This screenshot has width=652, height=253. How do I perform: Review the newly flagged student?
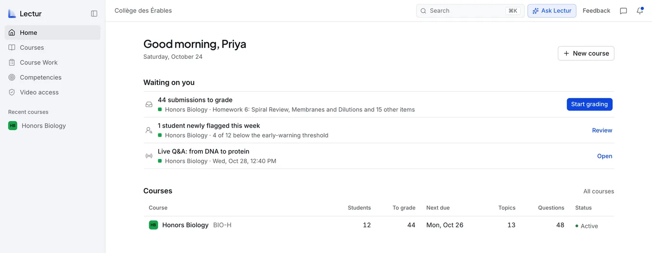click(x=602, y=130)
